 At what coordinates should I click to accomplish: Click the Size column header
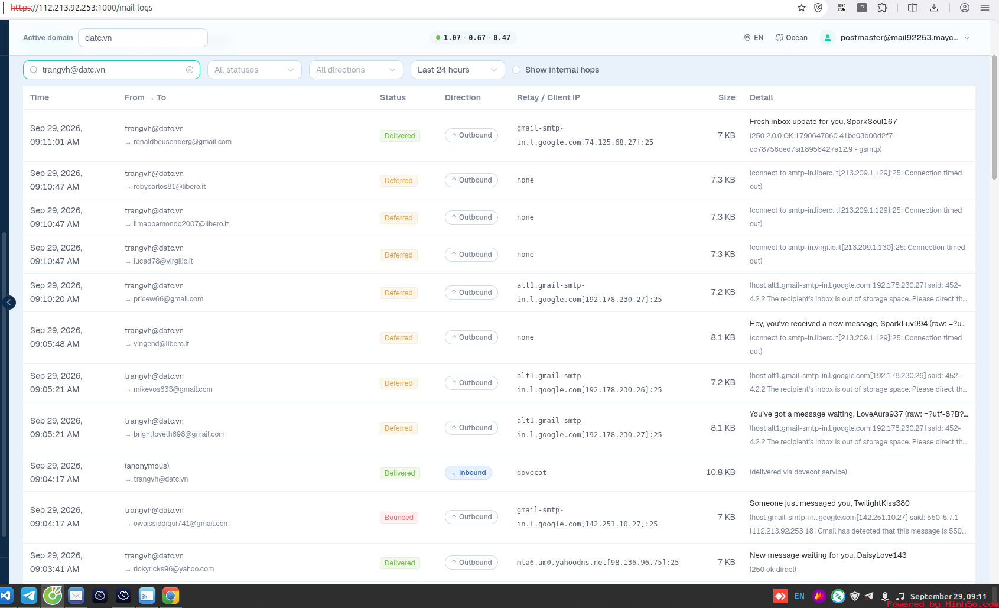point(727,97)
